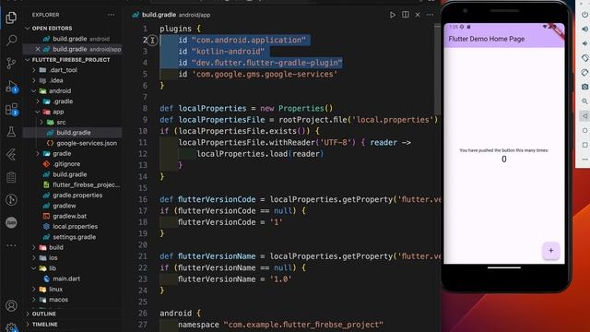Open the Extensions view

11,110
